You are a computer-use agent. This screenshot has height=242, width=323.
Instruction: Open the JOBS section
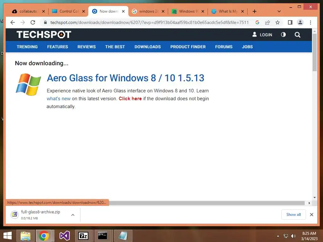point(247,47)
